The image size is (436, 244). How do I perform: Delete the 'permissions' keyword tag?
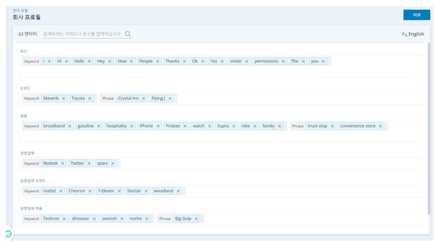(x=283, y=61)
